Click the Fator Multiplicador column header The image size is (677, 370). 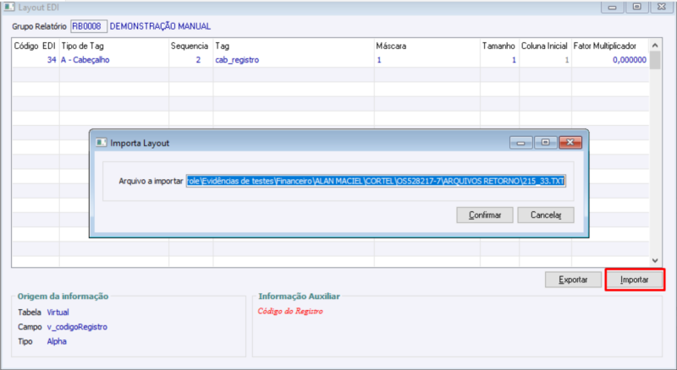pyautogui.click(x=610, y=46)
